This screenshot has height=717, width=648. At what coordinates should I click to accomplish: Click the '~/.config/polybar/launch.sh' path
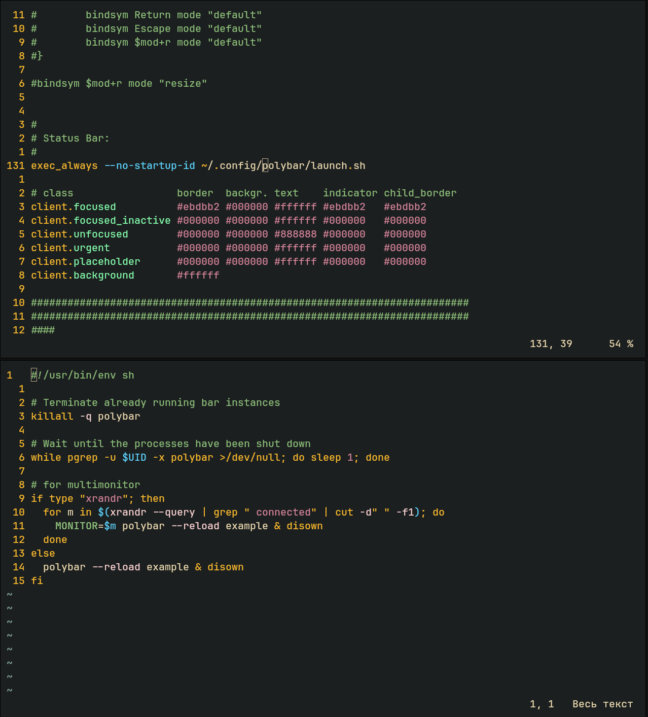[x=283, y=166]
